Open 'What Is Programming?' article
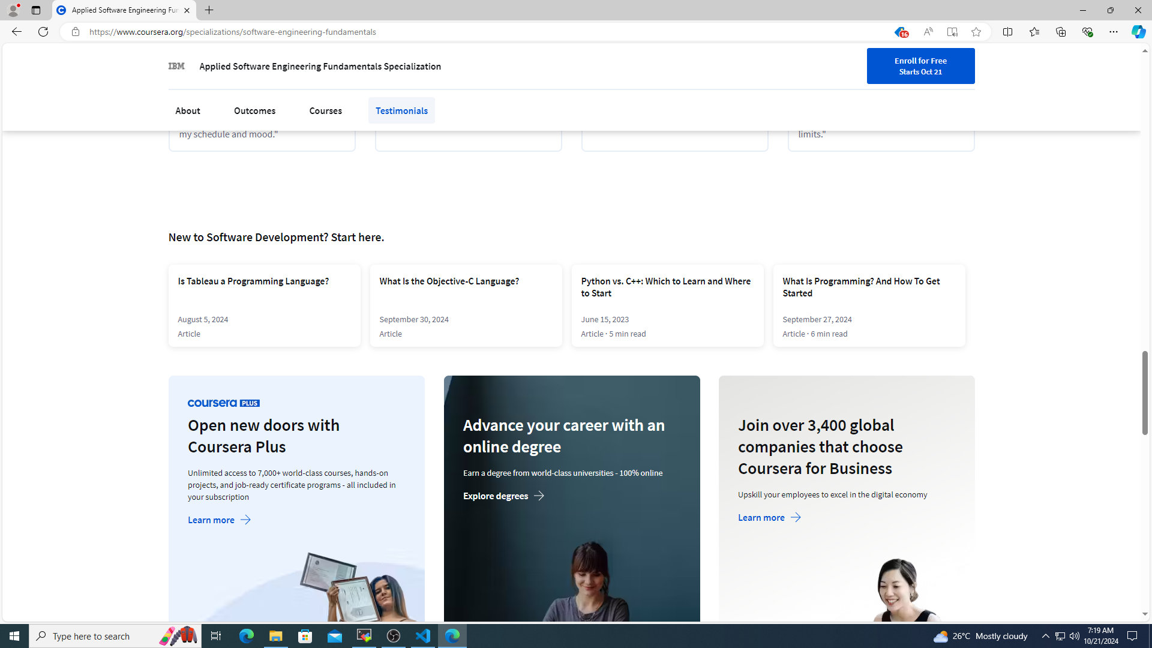This screenshot has height=648, width=1152. [869, 306]
